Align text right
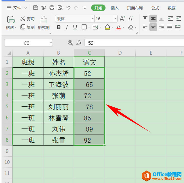 (x=161, y=27)
